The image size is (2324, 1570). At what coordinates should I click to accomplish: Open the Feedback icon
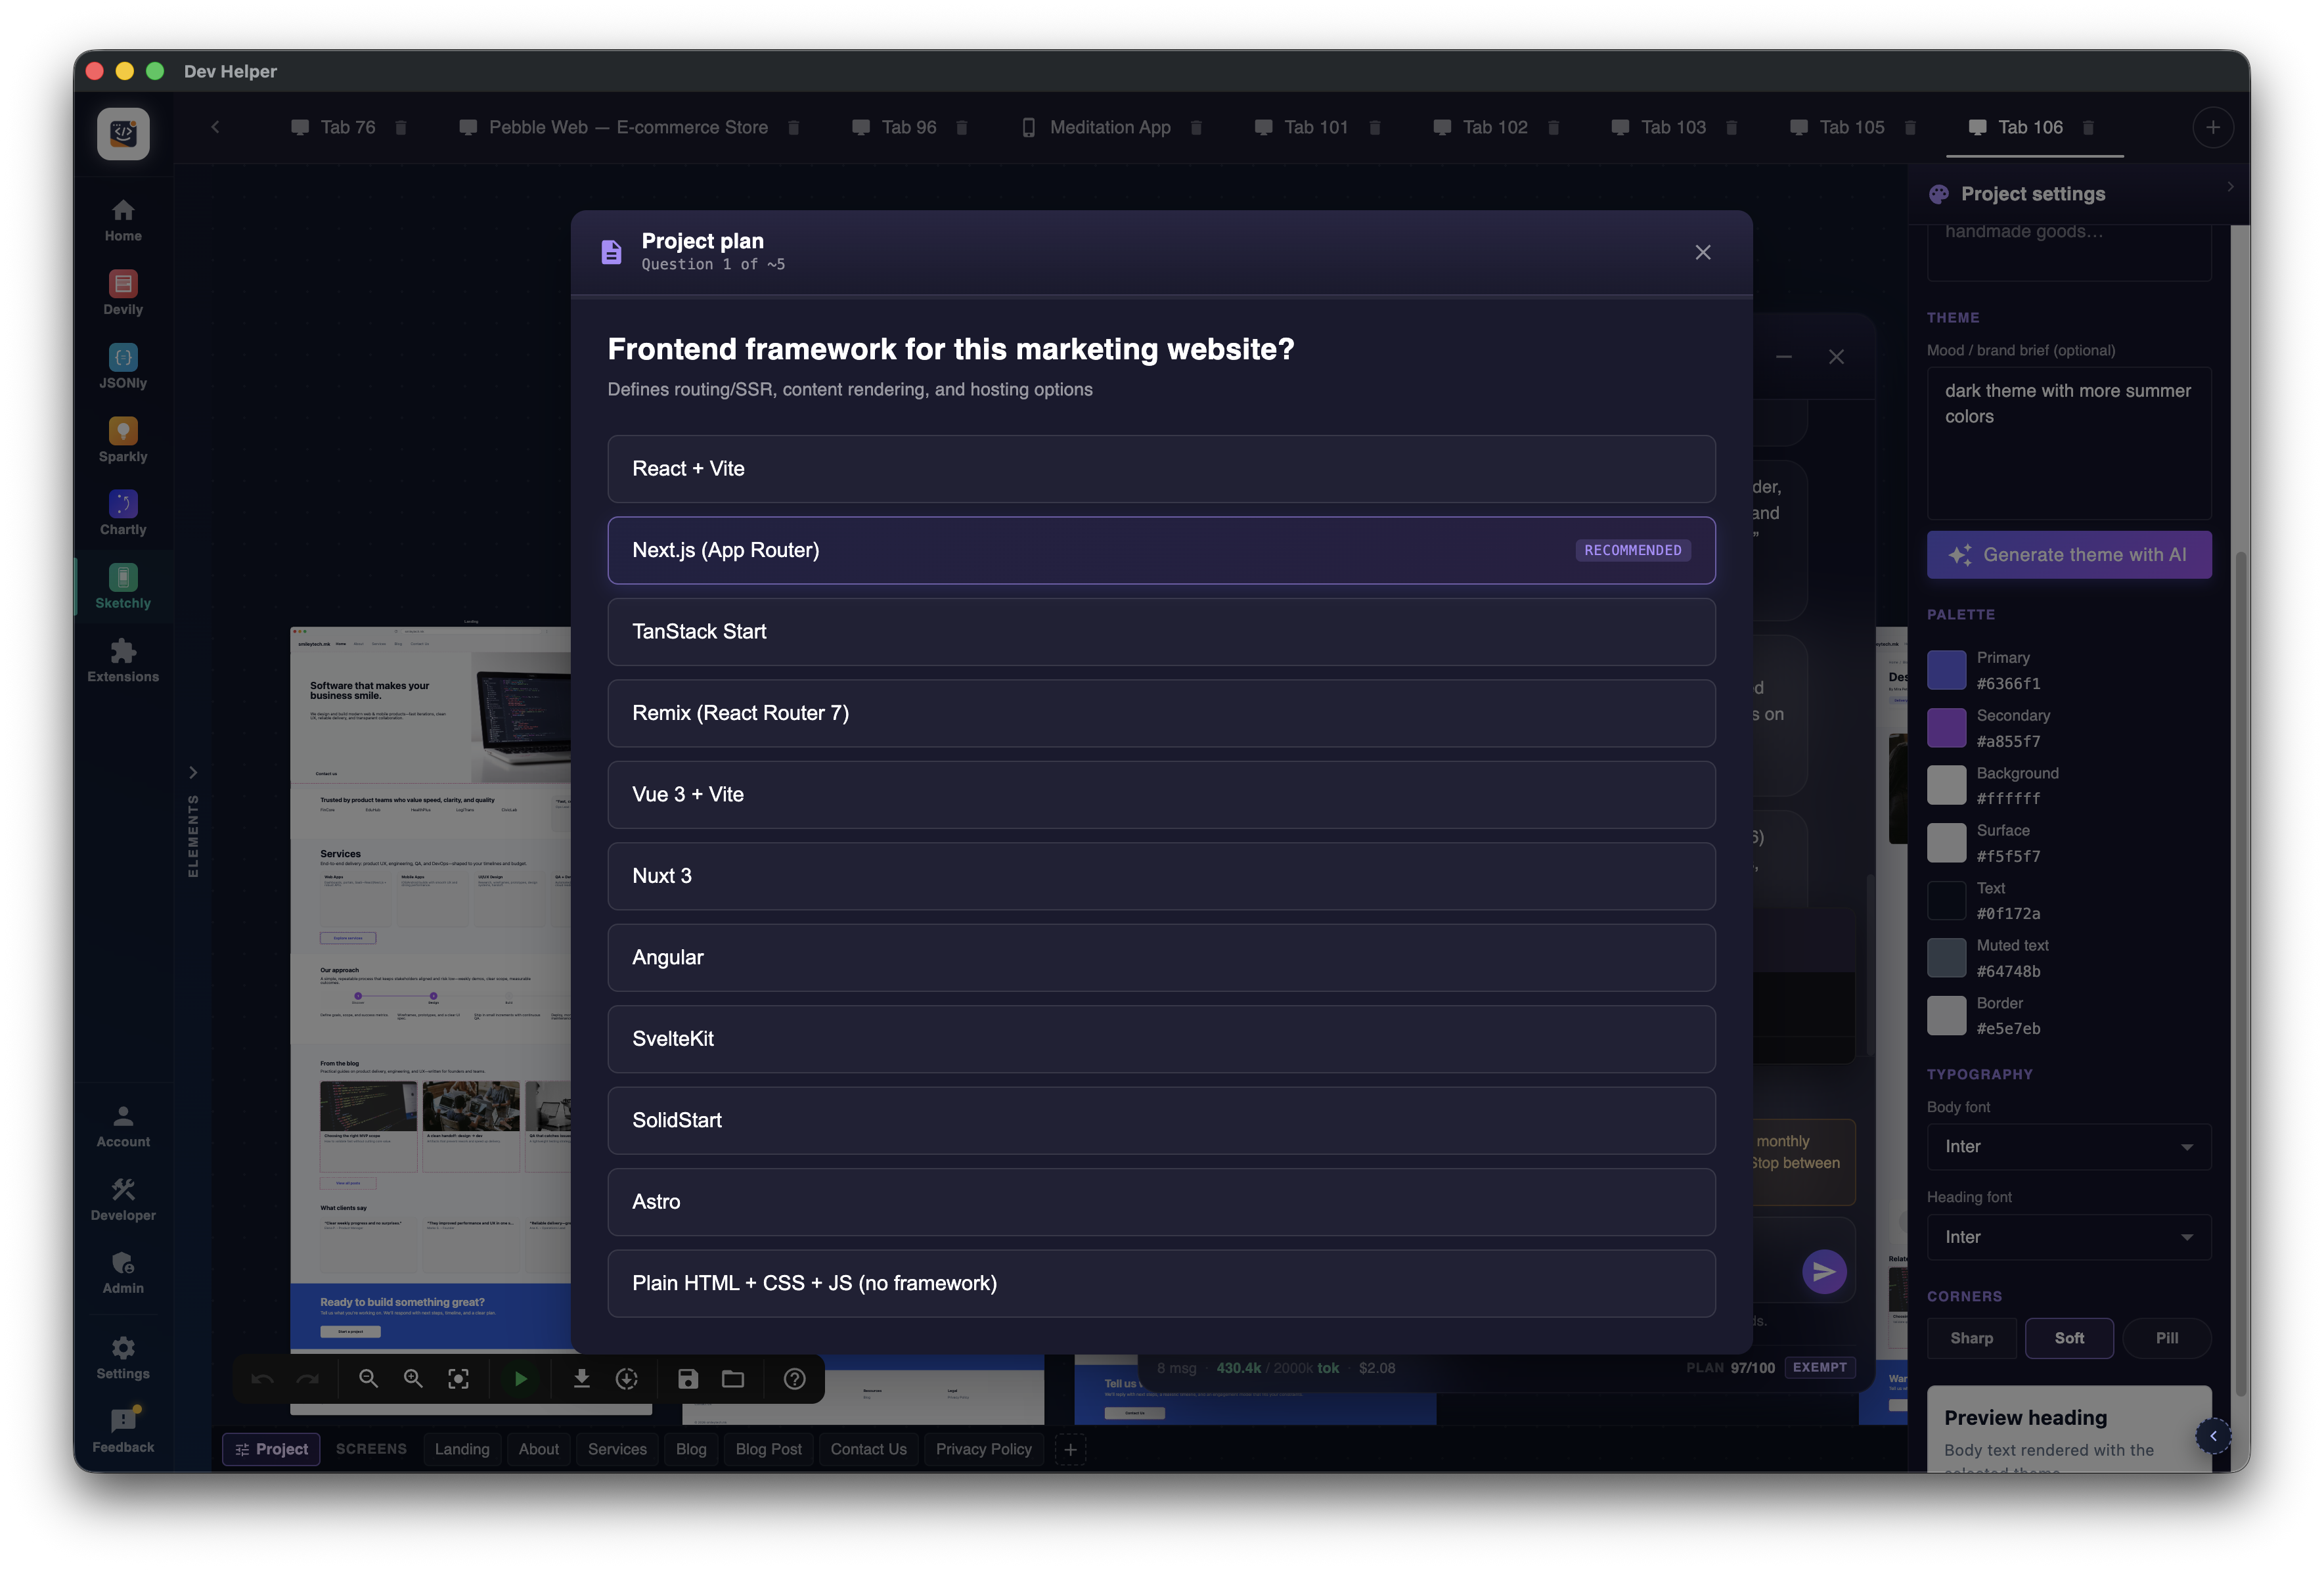123,1431
